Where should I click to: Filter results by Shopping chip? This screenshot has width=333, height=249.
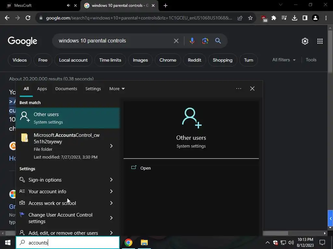(222, 60)
